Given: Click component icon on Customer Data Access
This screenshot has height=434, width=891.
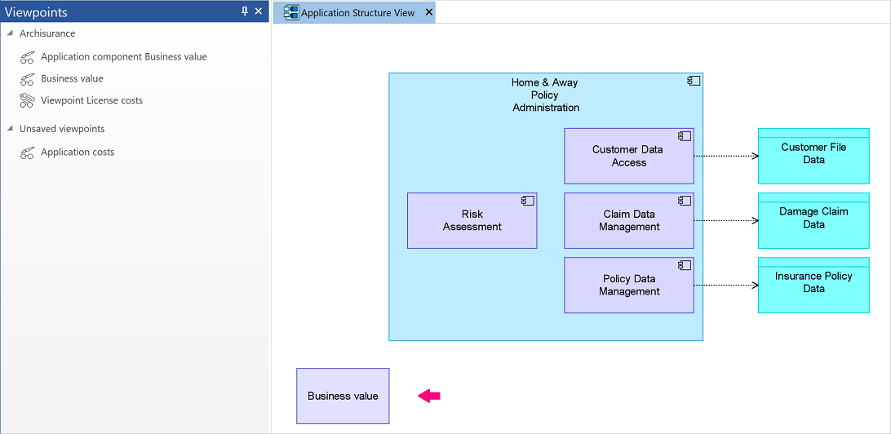Looking at the screenshot, I should tap(684, 135).
